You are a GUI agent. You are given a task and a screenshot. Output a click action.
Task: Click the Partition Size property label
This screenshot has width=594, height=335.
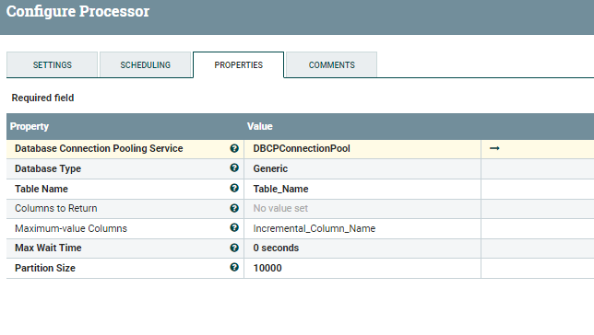tap(45, 268)
